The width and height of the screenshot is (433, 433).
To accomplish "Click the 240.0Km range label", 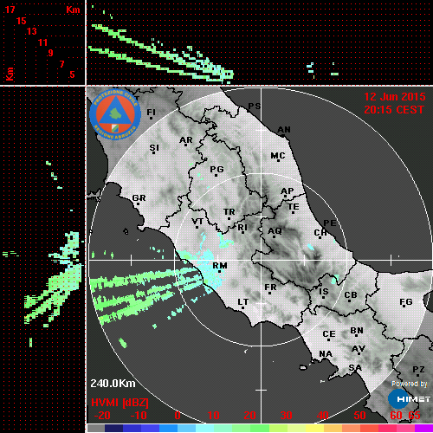I will click(x=113, y=384).
